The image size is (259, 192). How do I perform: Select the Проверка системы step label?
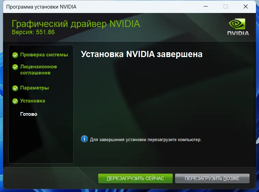44,55
